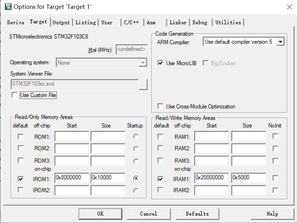Enable NoInit for RAM2

[275, 148]
